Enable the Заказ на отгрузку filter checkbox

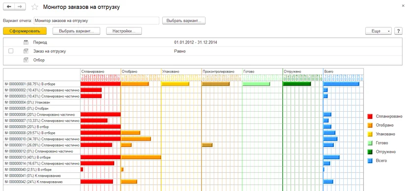[11, 51]
